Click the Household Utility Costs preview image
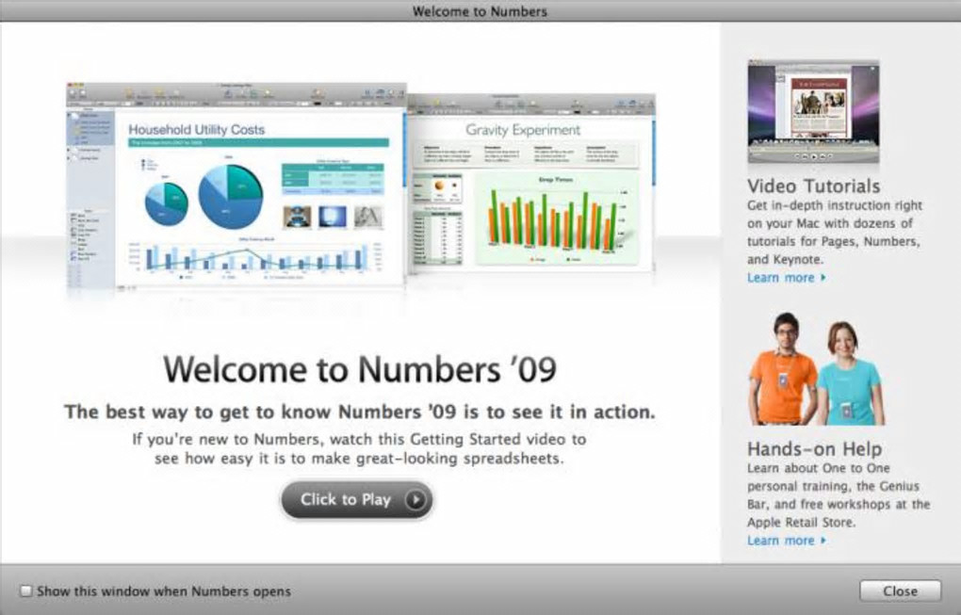Image resolution: width=961 pixels, height=615 pixels. pos(236,186)
